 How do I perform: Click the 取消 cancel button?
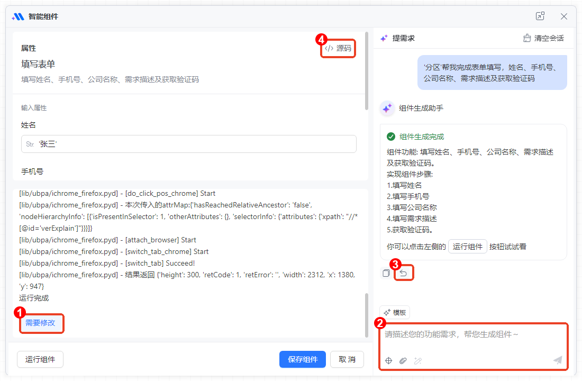coord(347,359)
